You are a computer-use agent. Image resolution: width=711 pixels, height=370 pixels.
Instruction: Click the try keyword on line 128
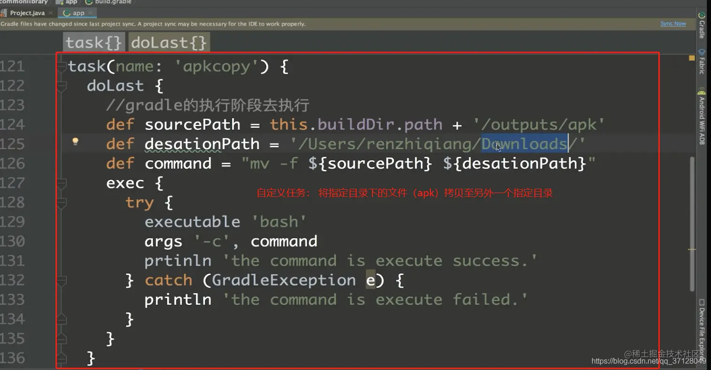(140, 203)
